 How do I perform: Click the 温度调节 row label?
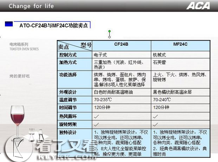(x=68, y=100)
